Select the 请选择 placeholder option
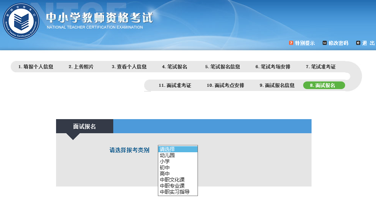The height and width of the screenshot is (212, 376). tap(167, 149)
